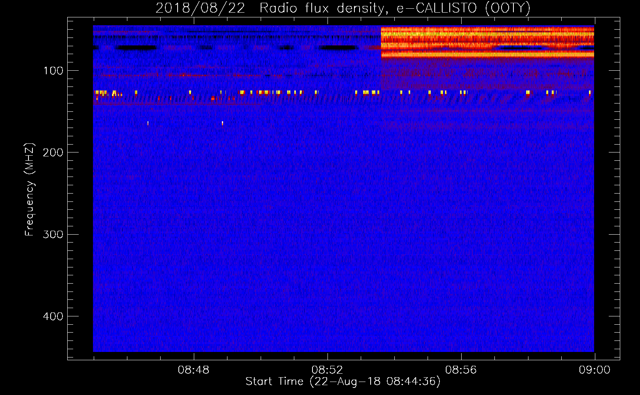Click the bright yellow-red burst band in the spectrogram
Screen dimensions: 640x395
(x=487, y=42)
